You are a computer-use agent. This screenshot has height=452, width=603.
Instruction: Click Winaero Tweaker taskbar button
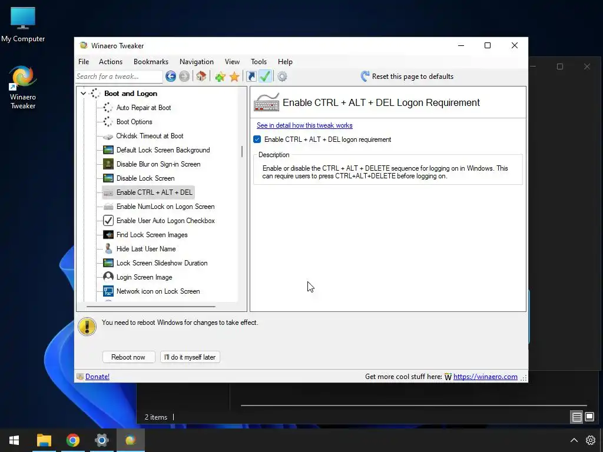[130, 440]
